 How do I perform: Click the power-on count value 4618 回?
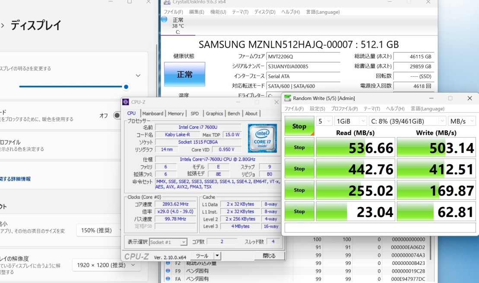click(x=414, y=86)
